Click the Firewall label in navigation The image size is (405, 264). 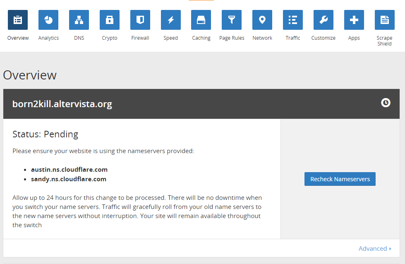(x=140, y=38)
